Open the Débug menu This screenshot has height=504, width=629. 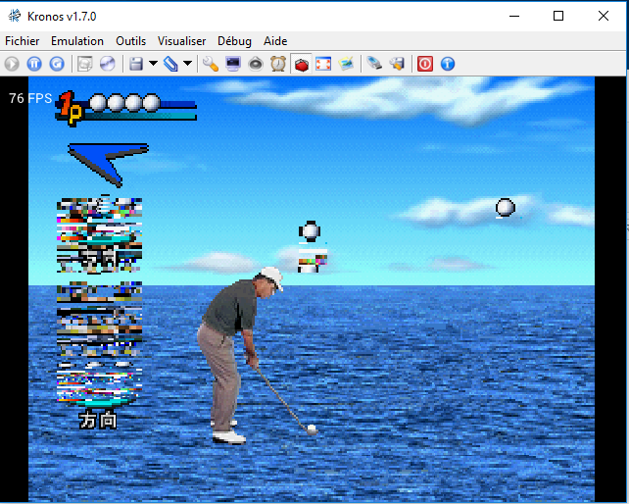[234, 41]
